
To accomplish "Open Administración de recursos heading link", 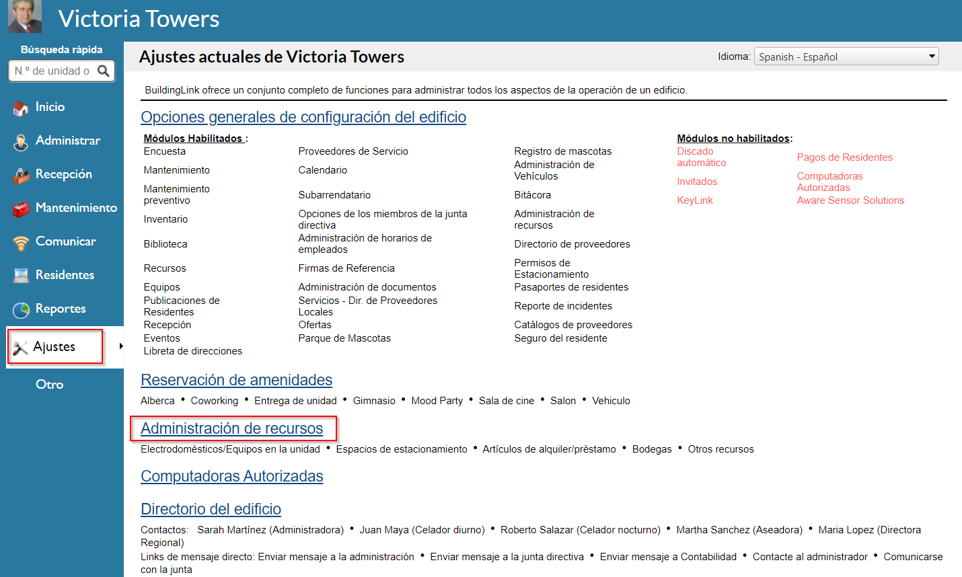I will 231,428.
